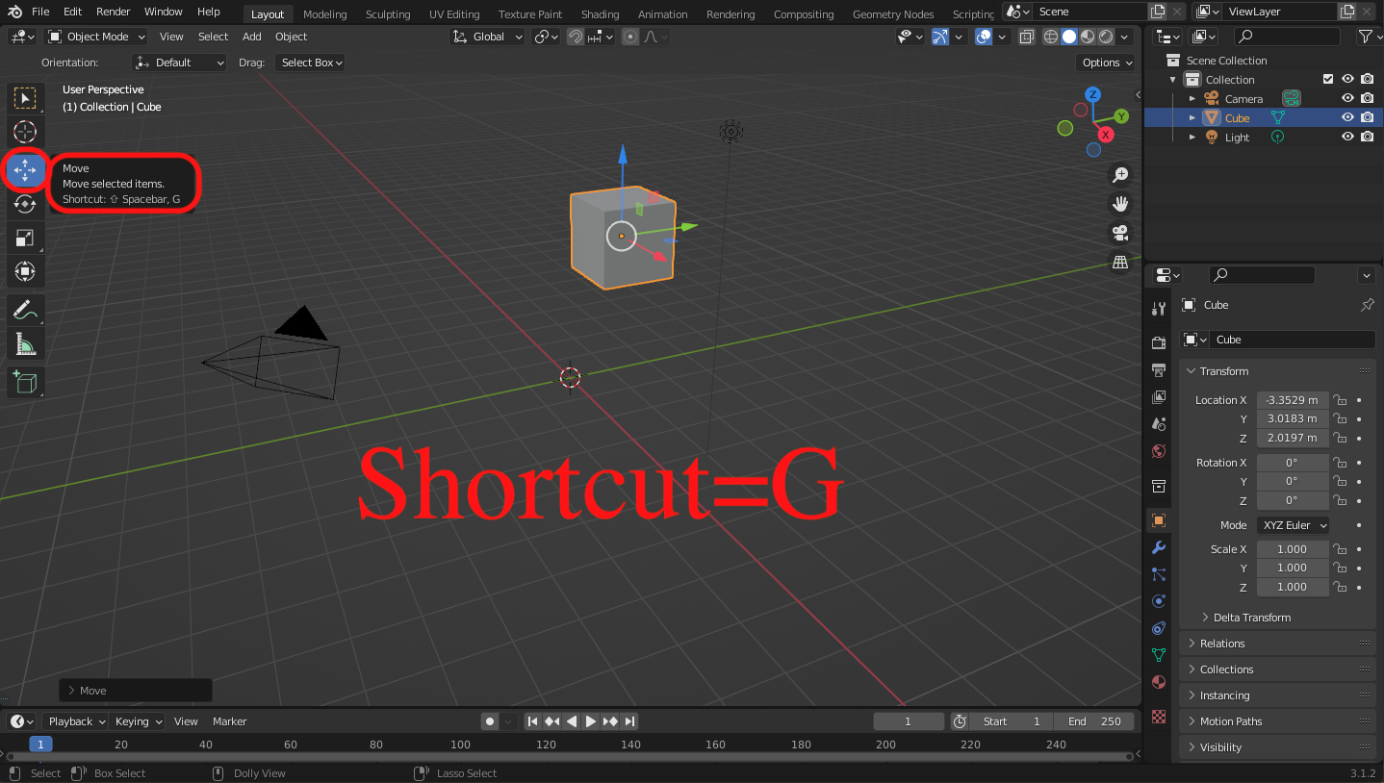Toggle Collection exclude checkbox
Screen dimensions: 1384x783
(x=1329, y=80)
